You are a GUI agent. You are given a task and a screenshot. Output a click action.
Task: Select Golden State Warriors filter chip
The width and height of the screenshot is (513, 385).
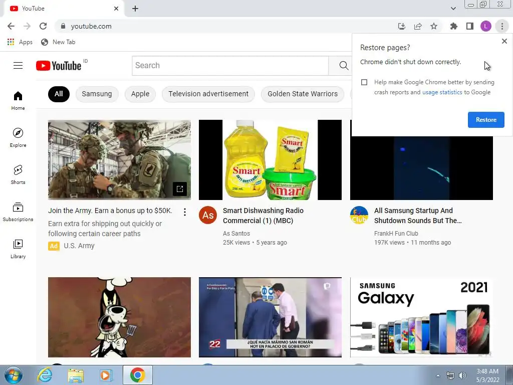(303, 94)
